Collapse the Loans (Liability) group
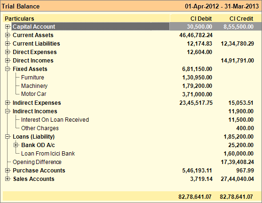262x203 pixels. click(x=7, y=137)
